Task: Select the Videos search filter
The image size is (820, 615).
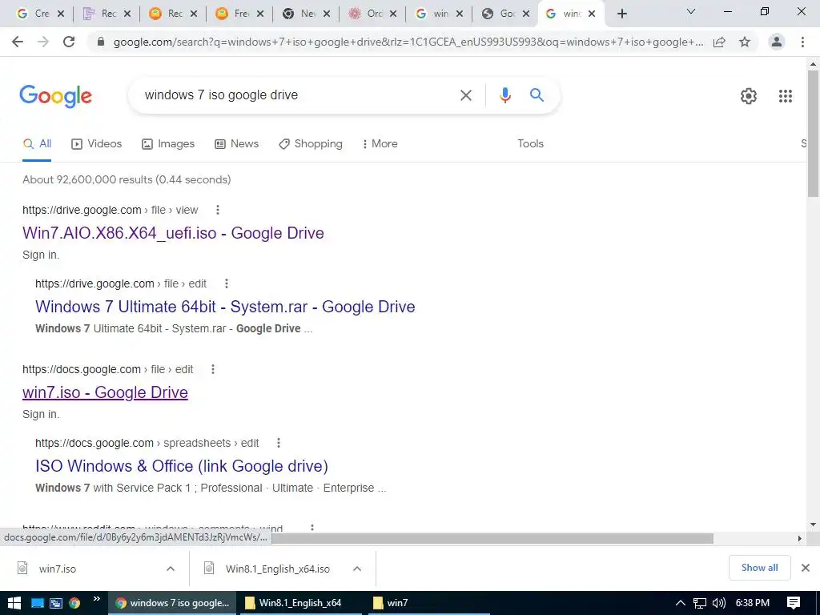Action: click(96, 144)
